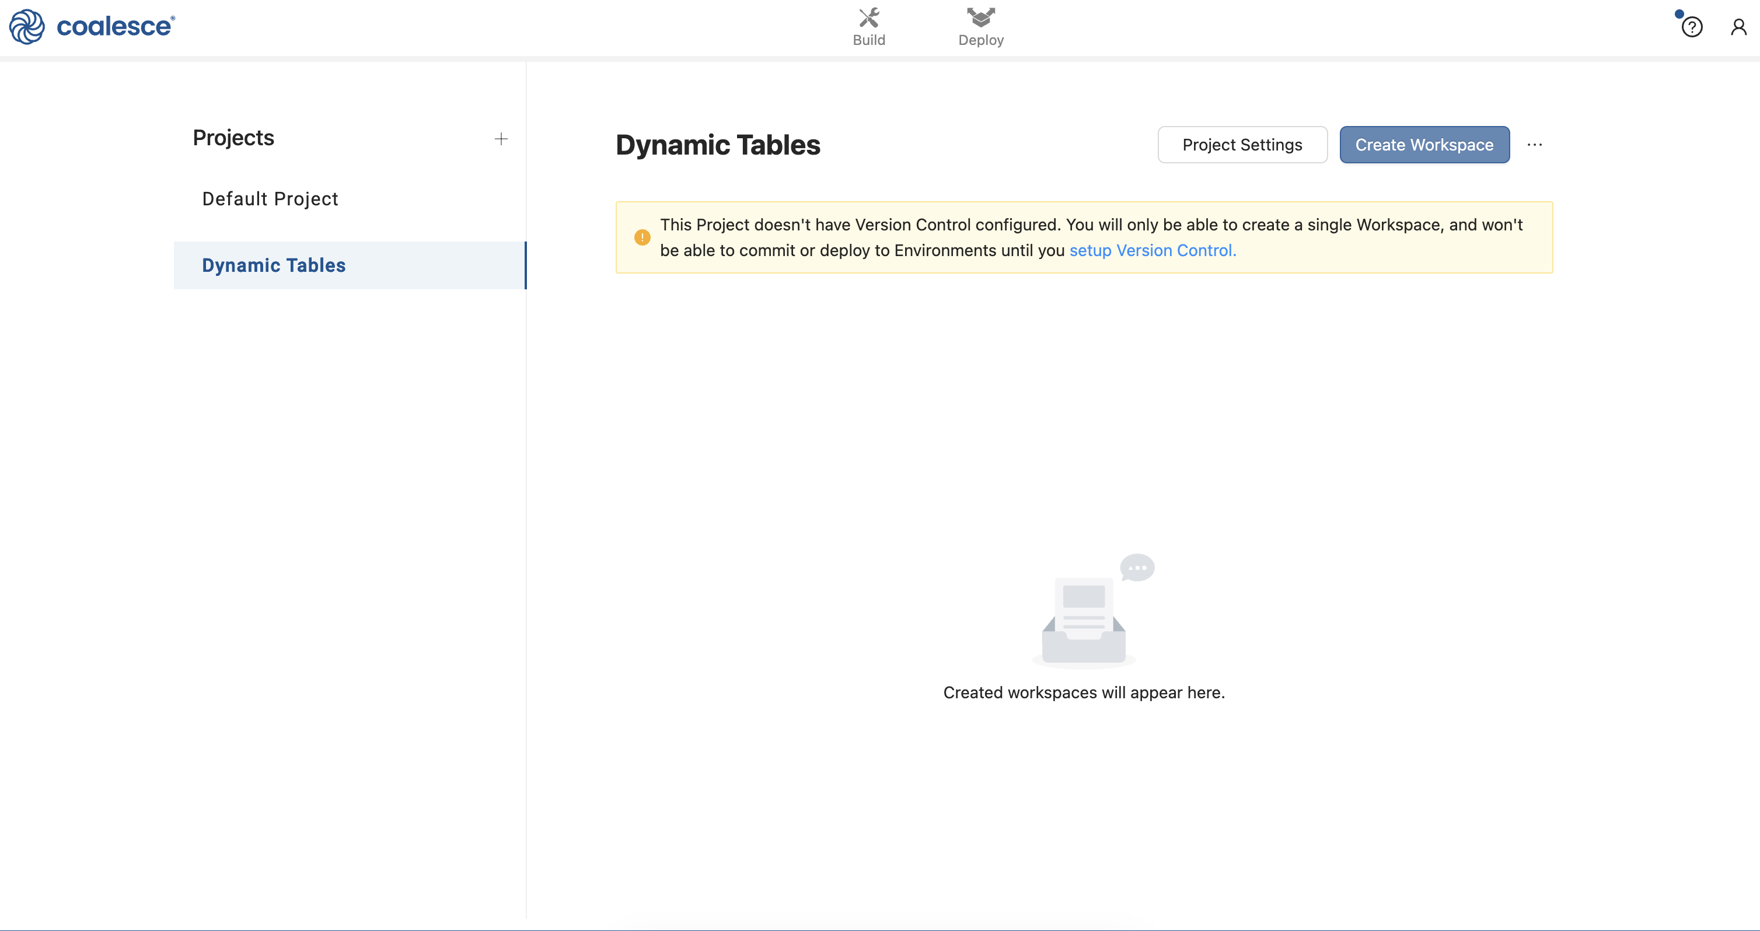This screenshot has height=931, width=1760.
Task: Open the user profile icon
Action: point(1738,27)
